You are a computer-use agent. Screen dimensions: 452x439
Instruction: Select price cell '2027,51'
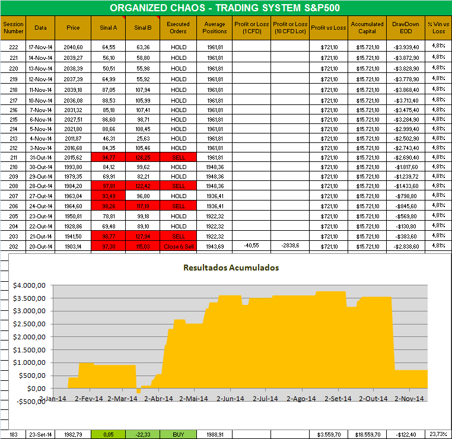click(73, 119)
